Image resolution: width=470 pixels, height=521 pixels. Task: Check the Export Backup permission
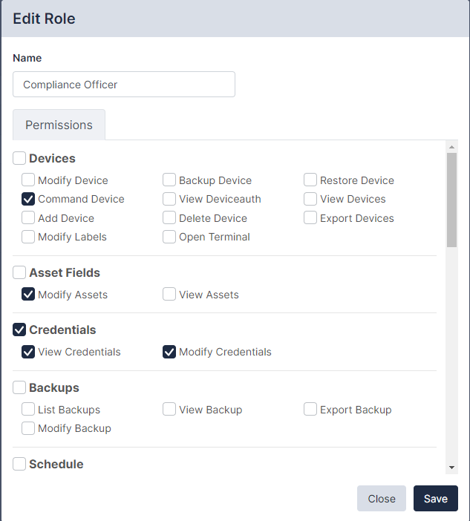click(x=310, y=410)
